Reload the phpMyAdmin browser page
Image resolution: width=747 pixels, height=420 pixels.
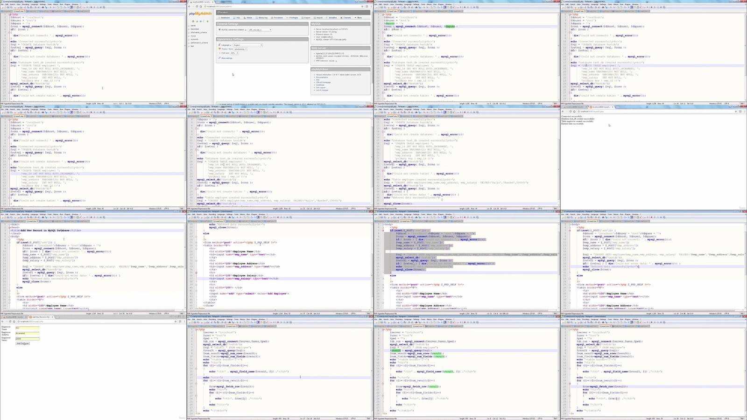pos(197,7)
